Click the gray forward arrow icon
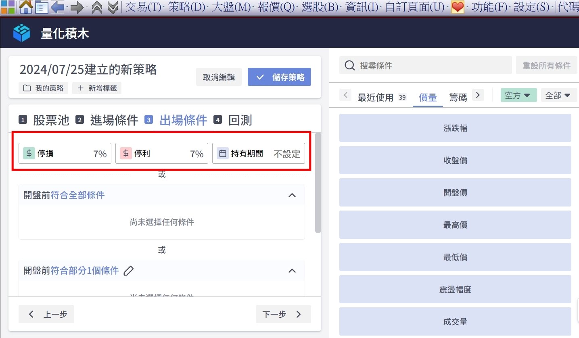The width and height of the screenshot is (579, 338). 77,7
